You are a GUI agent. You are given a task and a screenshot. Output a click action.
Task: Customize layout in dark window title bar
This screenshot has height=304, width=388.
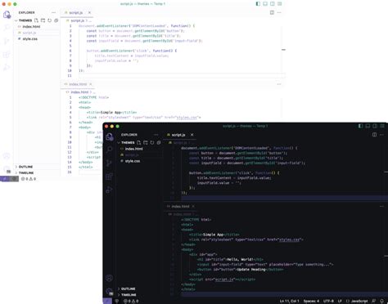tap(382, 126)
